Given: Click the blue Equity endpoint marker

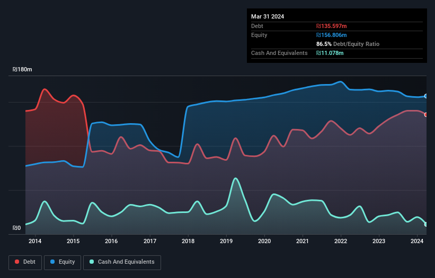Looking at the screenshot, I should pos(426,96).
